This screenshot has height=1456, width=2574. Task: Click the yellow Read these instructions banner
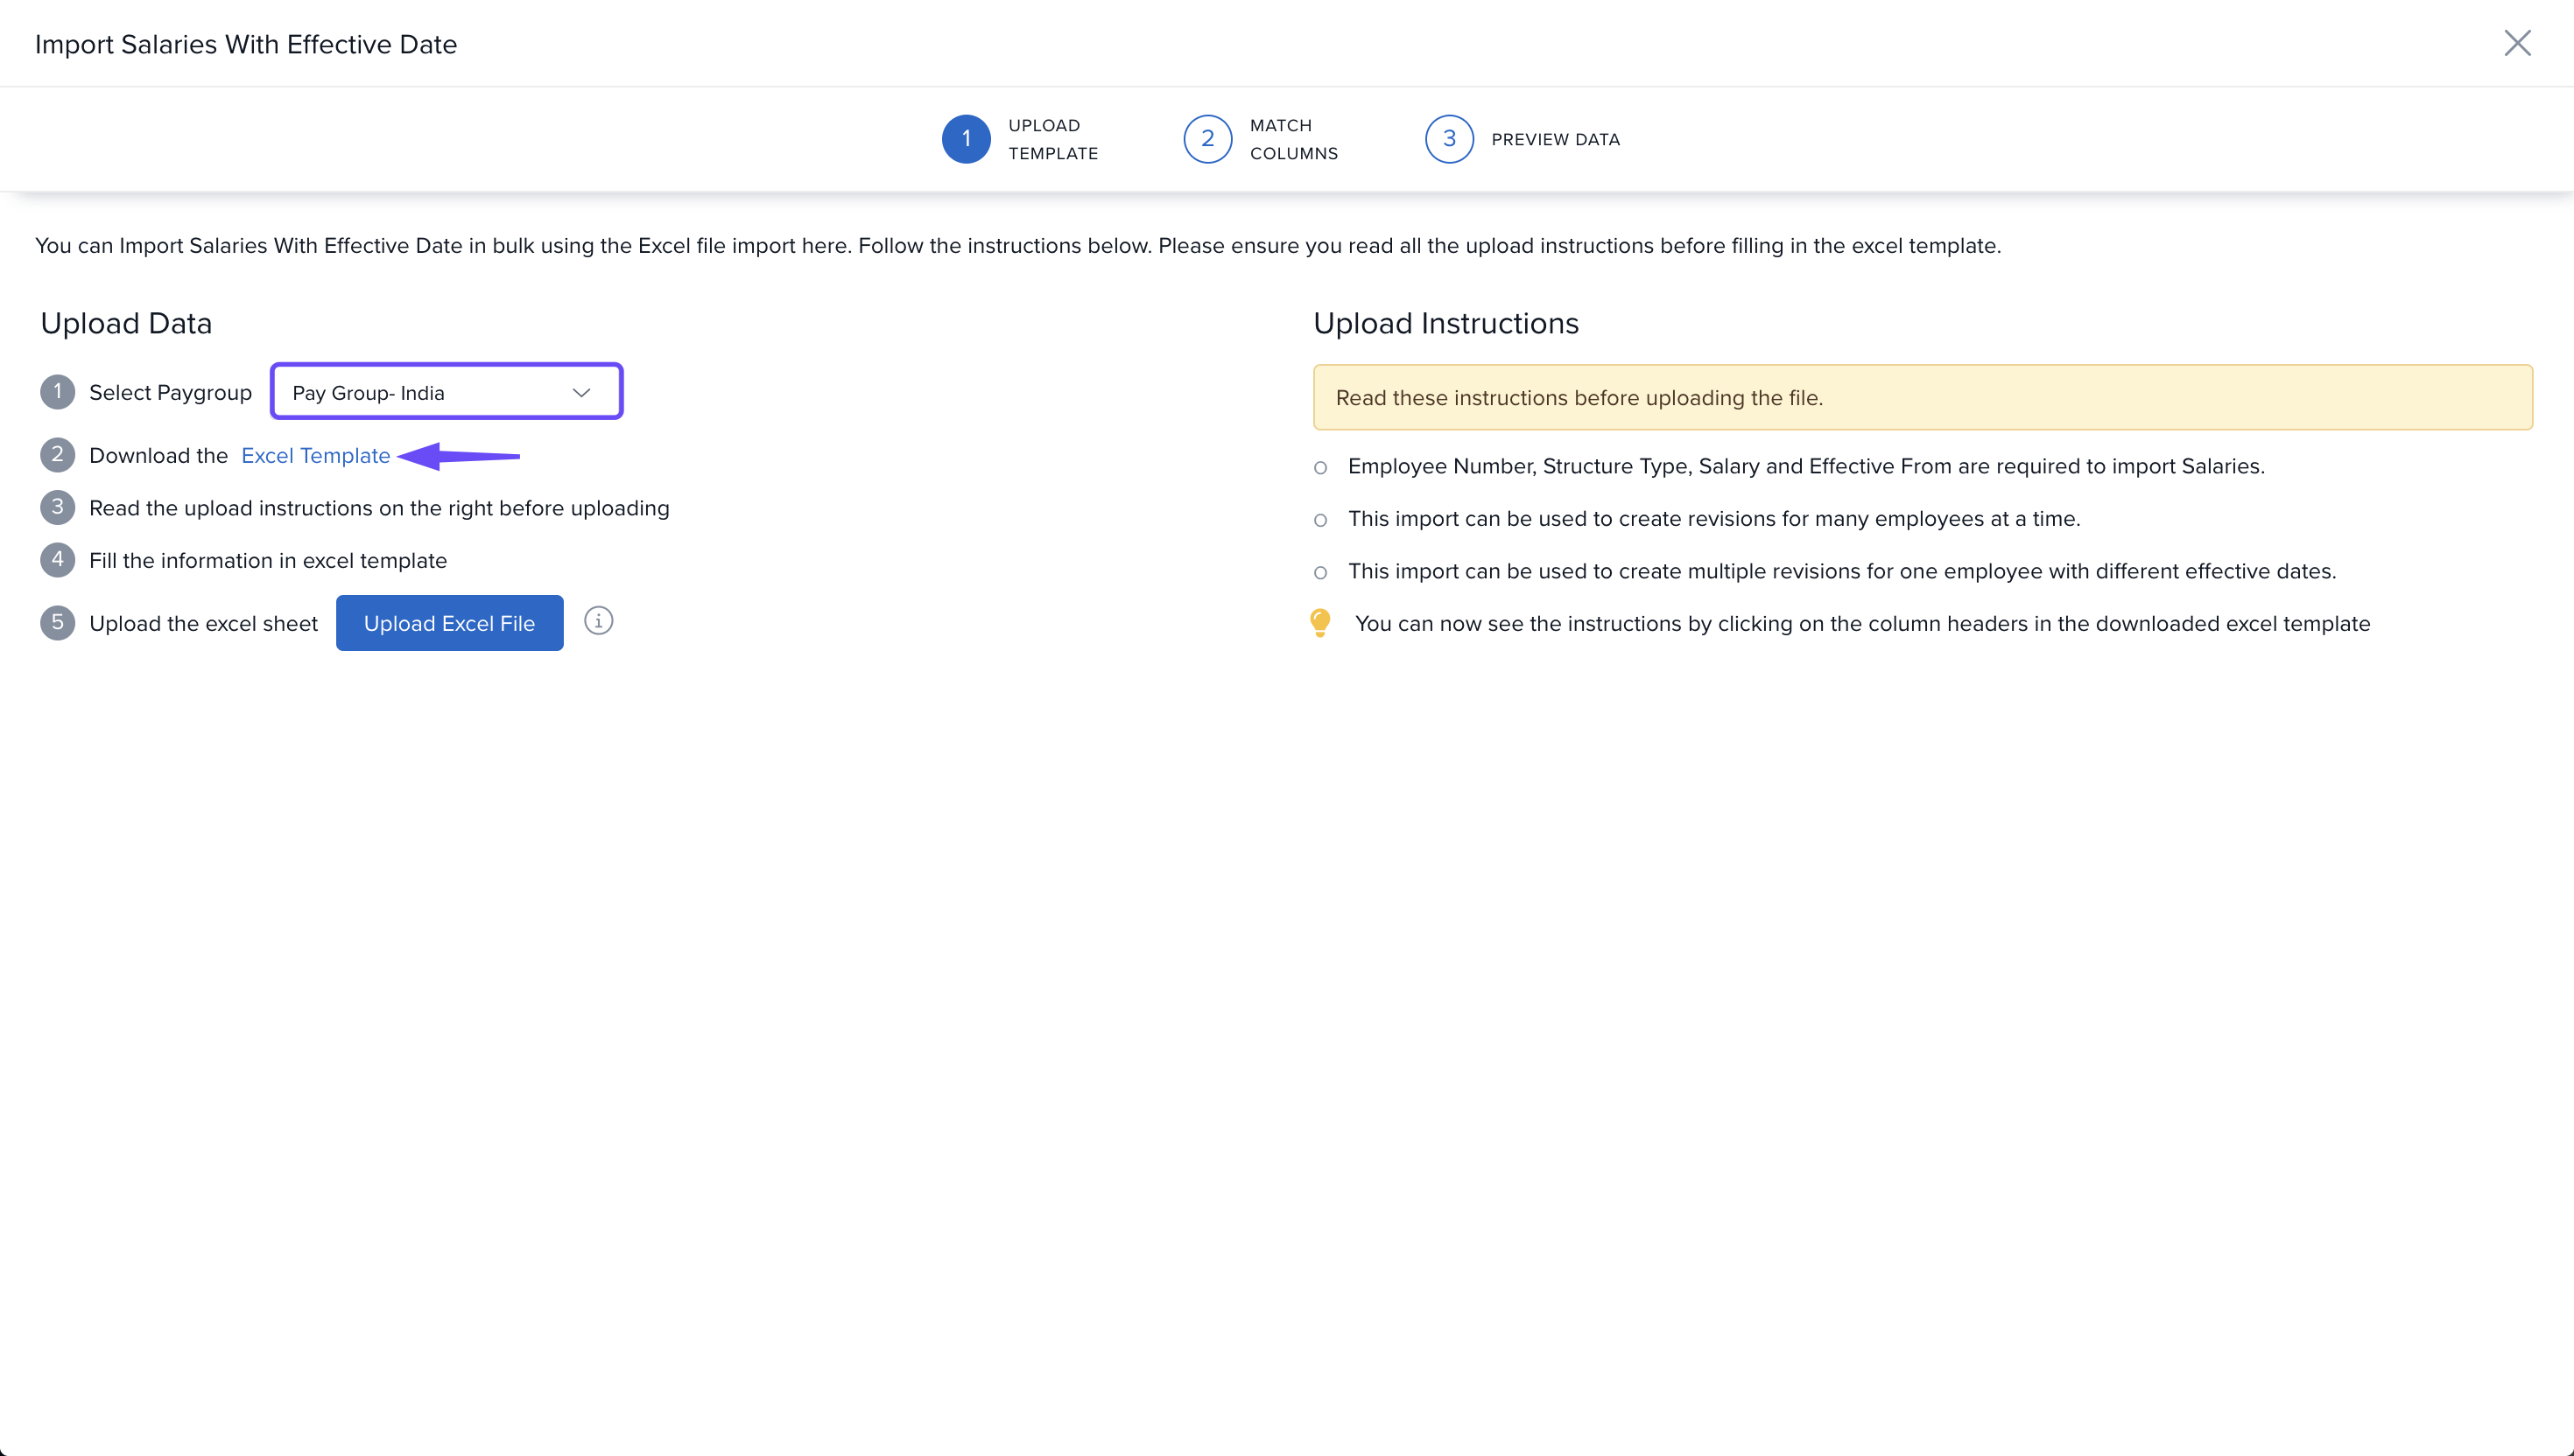[x=1922, y=398]
